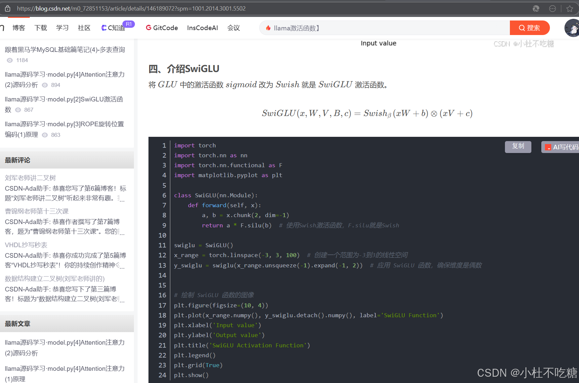Click the 最新文章 section header
This screenshot has height=383, width=579.
pos(67,324)
